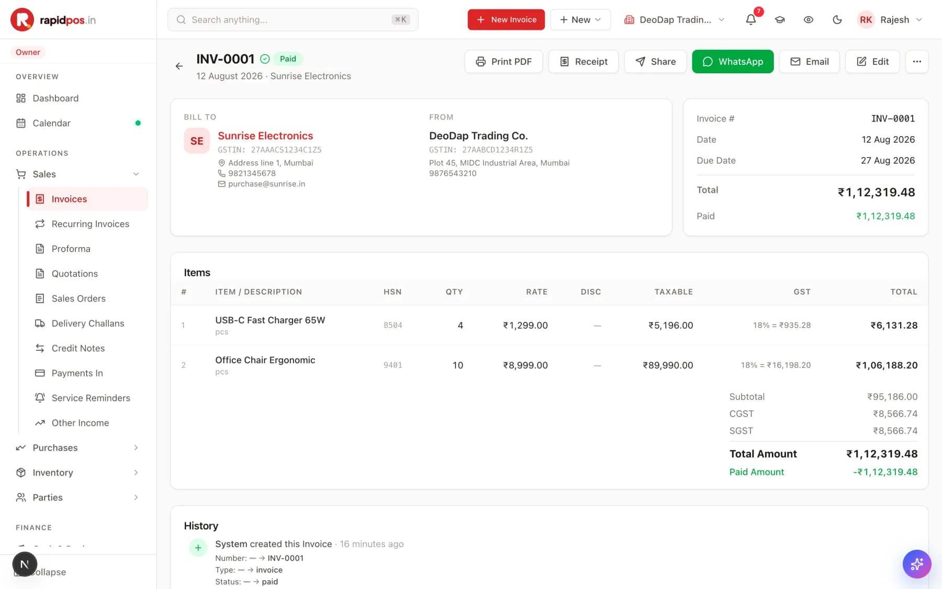The width and height of the screenshot is (942, 589).
Task: Open Invoices in the sidebar
Action: [x=87, y=199]
